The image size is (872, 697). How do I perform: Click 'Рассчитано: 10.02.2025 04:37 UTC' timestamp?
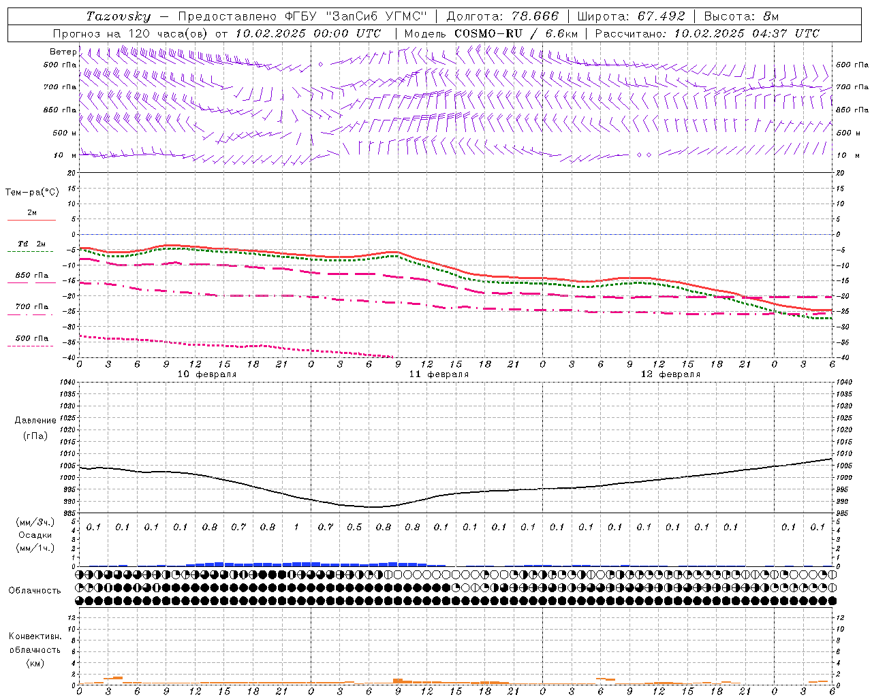click(x=707, y=33)
